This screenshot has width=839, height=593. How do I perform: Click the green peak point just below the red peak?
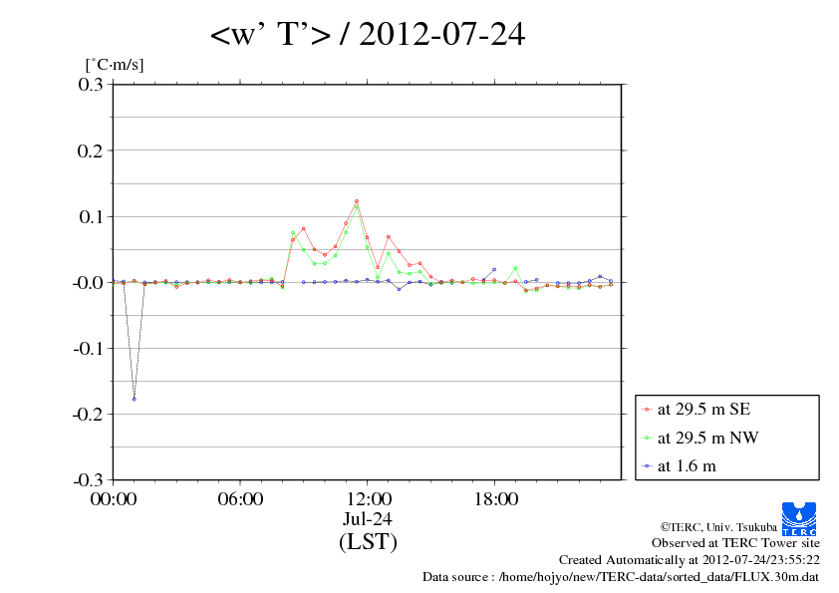tap(357, 207)
